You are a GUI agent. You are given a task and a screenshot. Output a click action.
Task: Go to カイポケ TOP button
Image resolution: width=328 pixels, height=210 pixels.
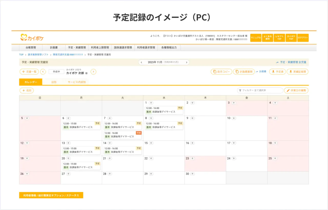click(x=291, y=38)
